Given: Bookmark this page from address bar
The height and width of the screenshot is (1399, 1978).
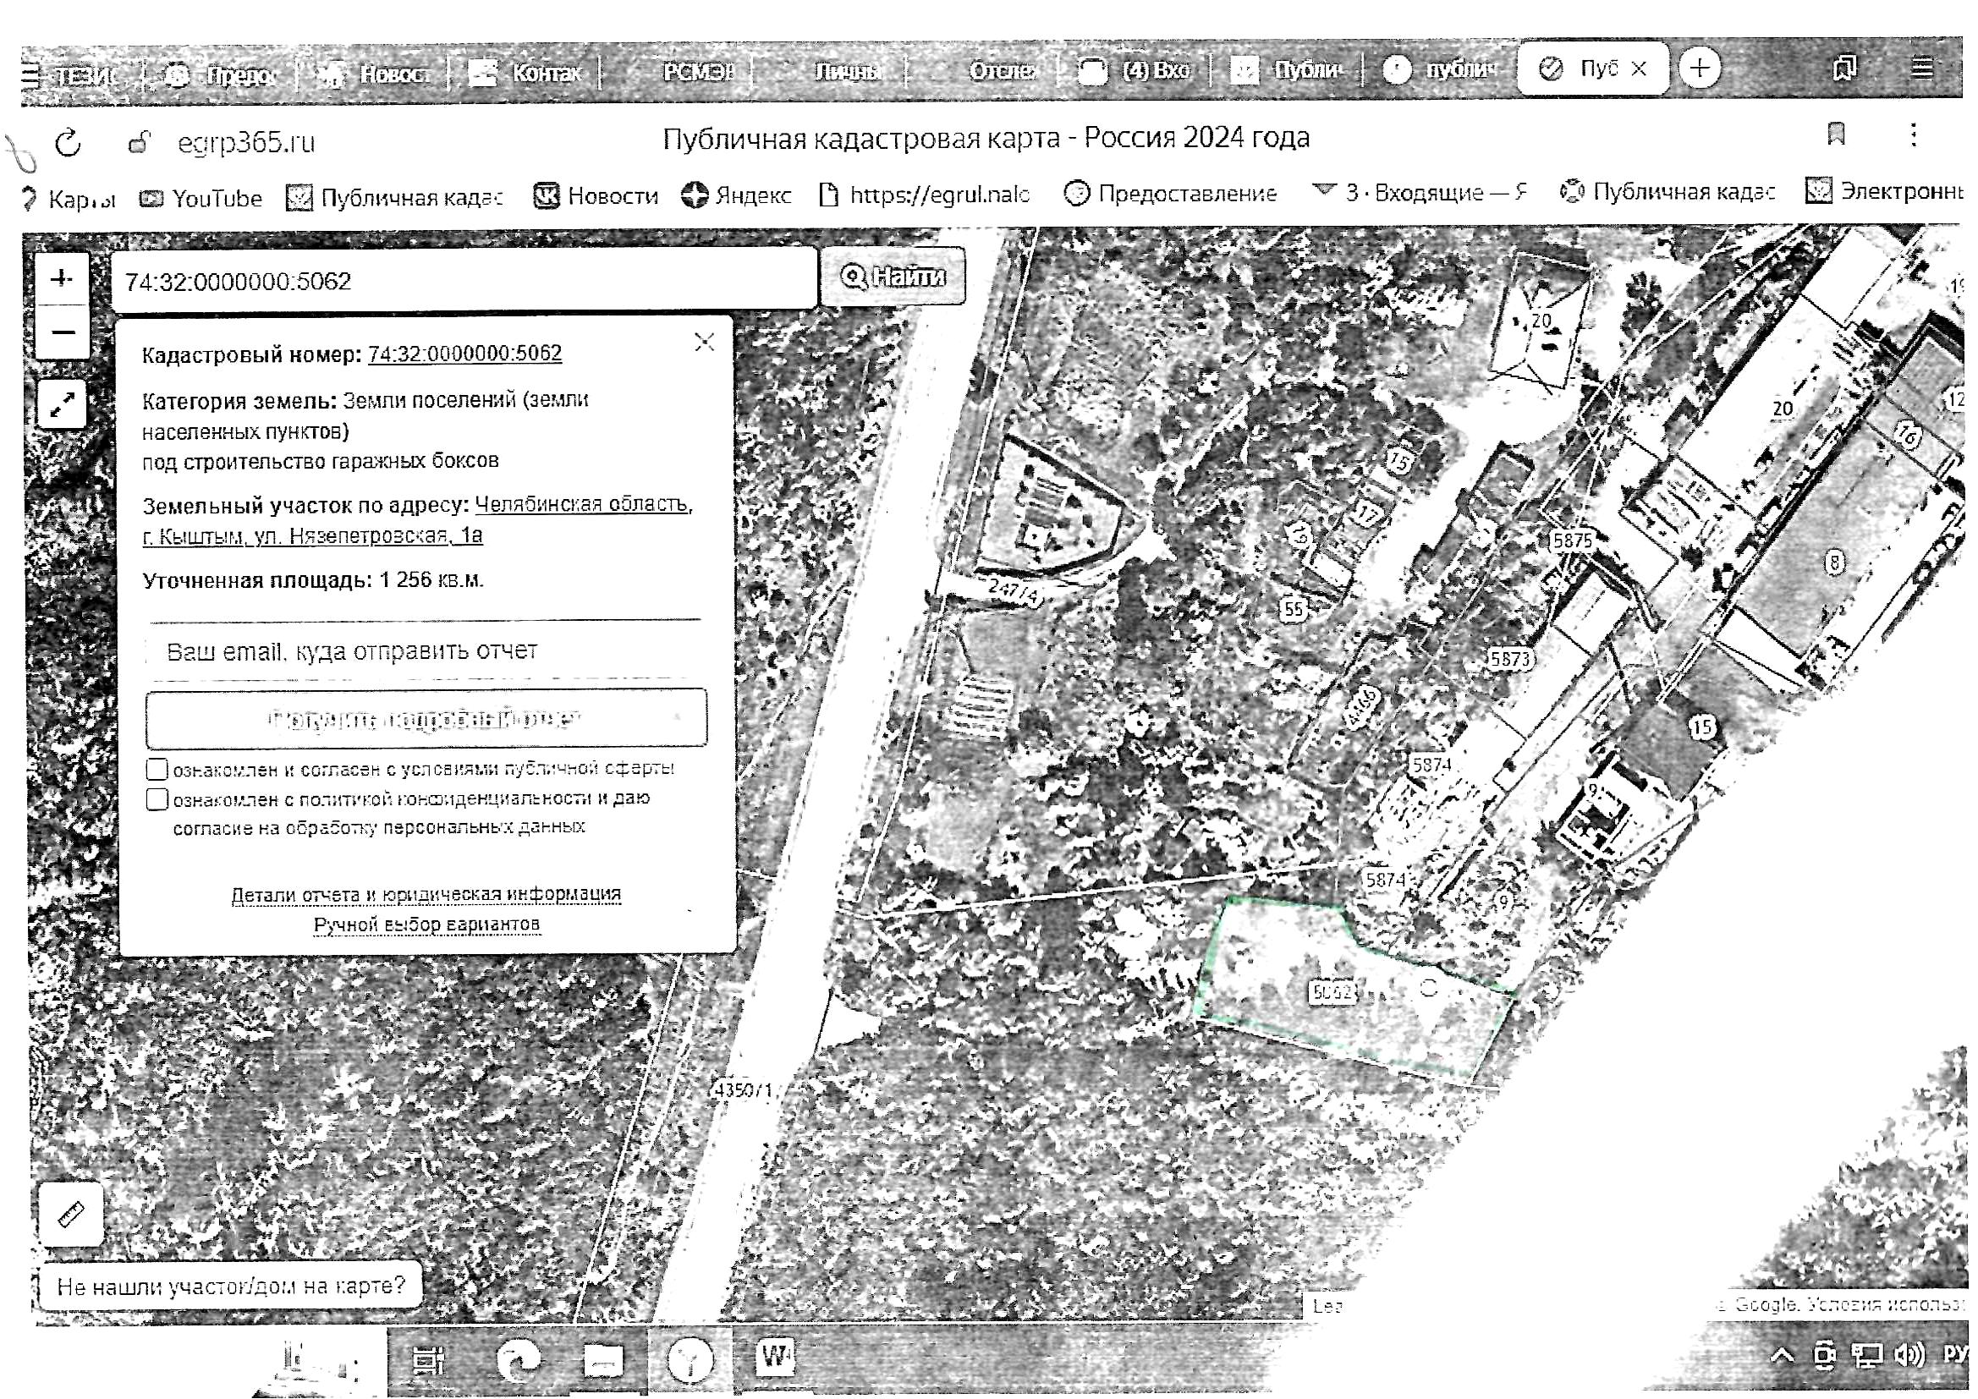Looking at the screenshot, I should [1836, 134].
